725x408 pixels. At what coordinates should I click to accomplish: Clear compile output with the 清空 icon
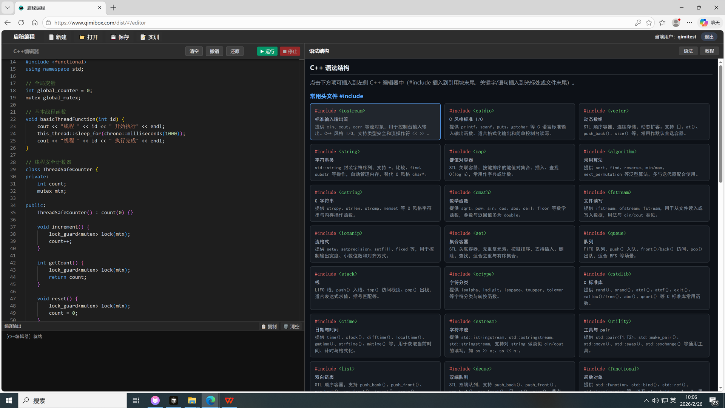292,326
